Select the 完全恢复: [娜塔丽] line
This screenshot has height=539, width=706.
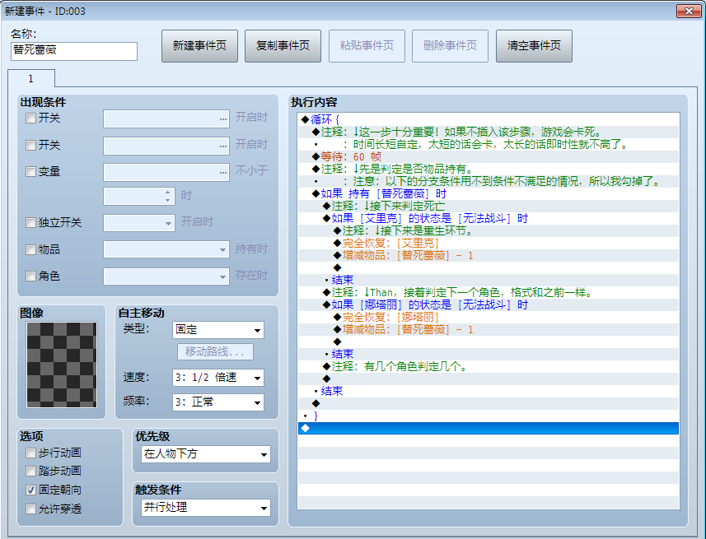click(489, 317)
